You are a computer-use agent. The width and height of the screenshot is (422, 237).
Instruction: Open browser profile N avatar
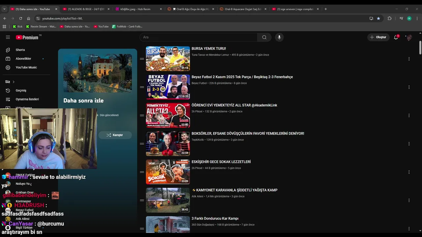409,18
